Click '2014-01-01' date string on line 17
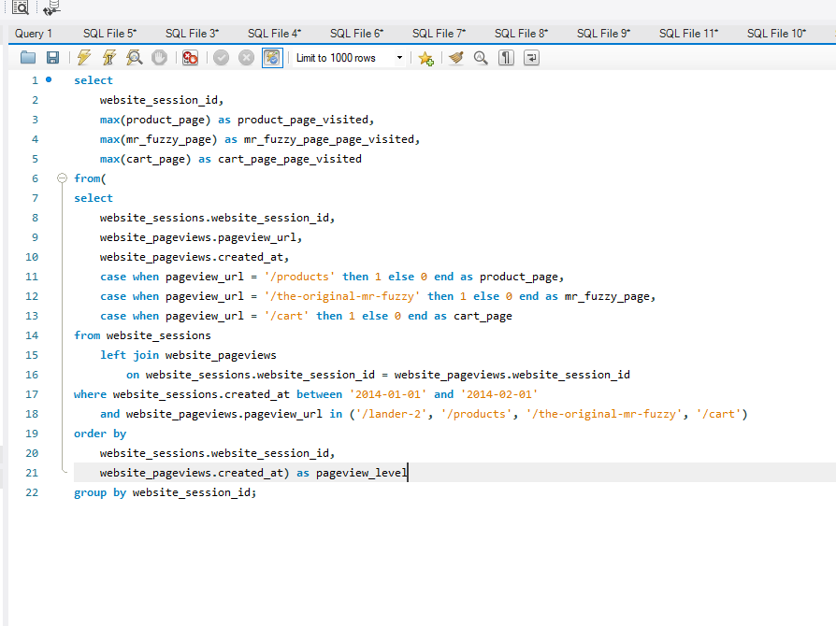Viewport: 836px width, 626px height. (x=388, y=394)
